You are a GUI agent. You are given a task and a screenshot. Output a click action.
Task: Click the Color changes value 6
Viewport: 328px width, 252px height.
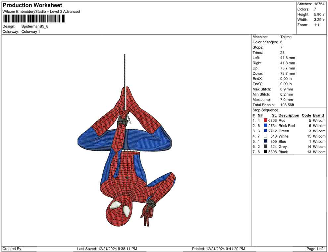[x=281, y=42]
